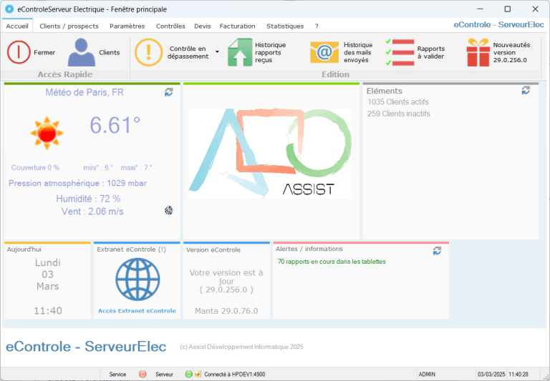
Task: Refresh the Météo de Paris widget
Action: (x=169, y=92)
